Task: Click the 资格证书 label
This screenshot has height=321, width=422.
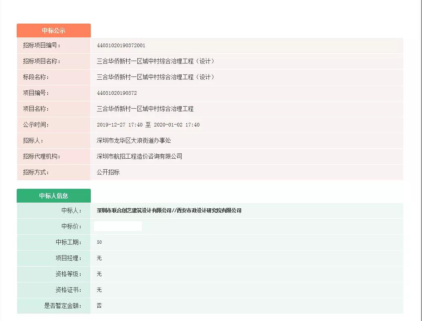Action: [x=68, y=290]
